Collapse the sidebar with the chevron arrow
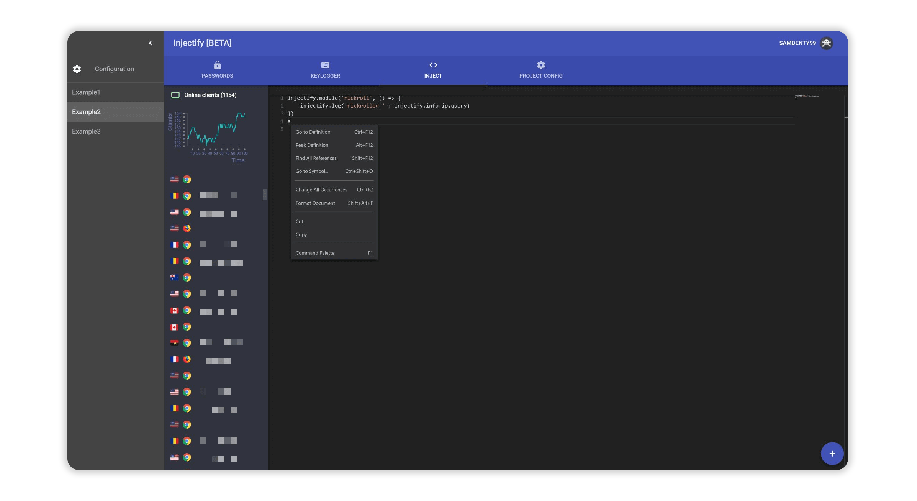Viewport: 917px width, 501px height. point(150,43)
